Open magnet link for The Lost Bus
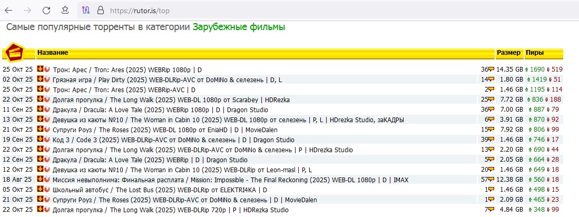Screen dimensions: 579x217 46,189
